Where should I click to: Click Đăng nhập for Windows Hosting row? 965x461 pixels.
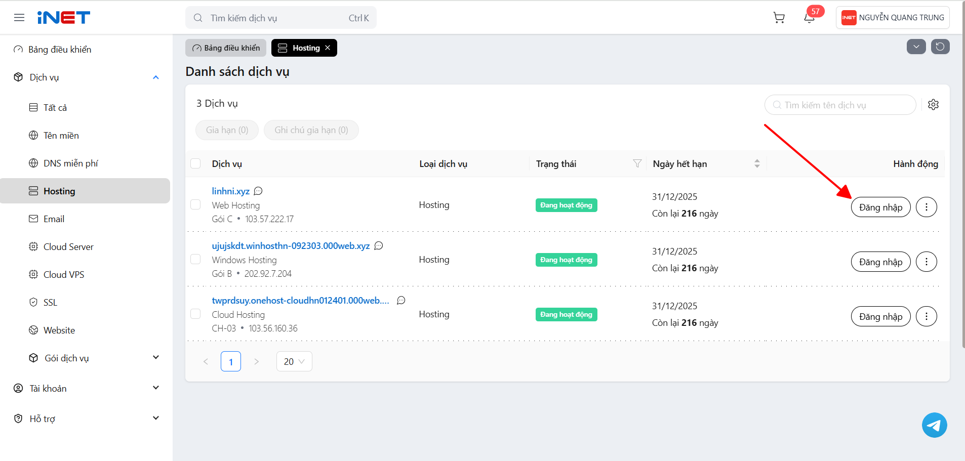pos(880,262)
